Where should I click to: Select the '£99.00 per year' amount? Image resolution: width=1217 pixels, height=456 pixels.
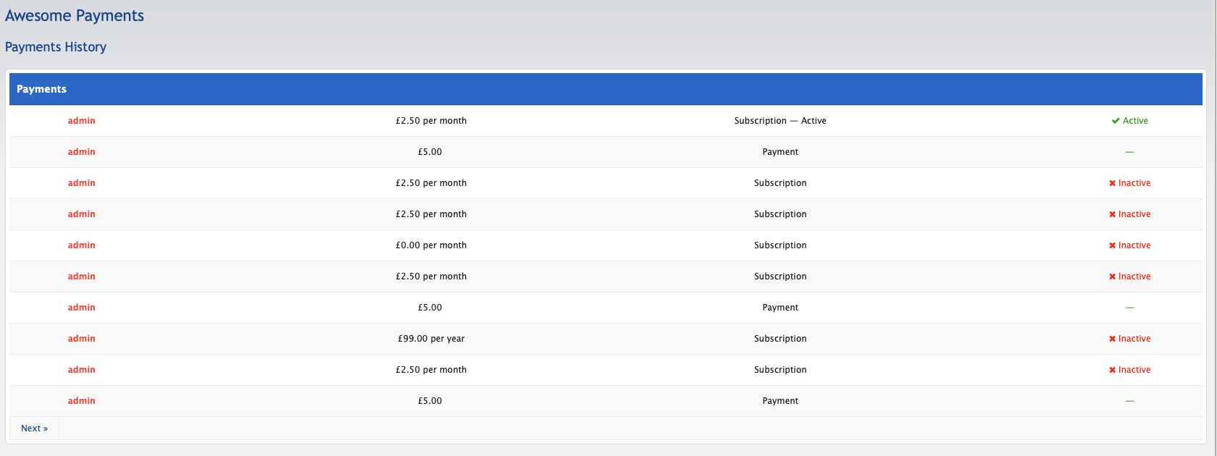click(431, 339)
